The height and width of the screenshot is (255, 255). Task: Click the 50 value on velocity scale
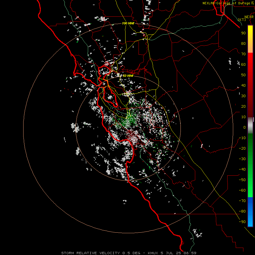pyautogui.click(x=243, y=75)
